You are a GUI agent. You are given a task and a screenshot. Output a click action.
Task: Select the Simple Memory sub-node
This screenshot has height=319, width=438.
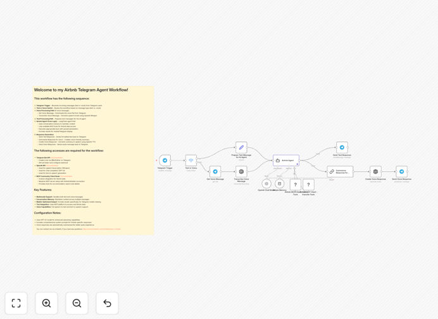(x=279, y=184)
